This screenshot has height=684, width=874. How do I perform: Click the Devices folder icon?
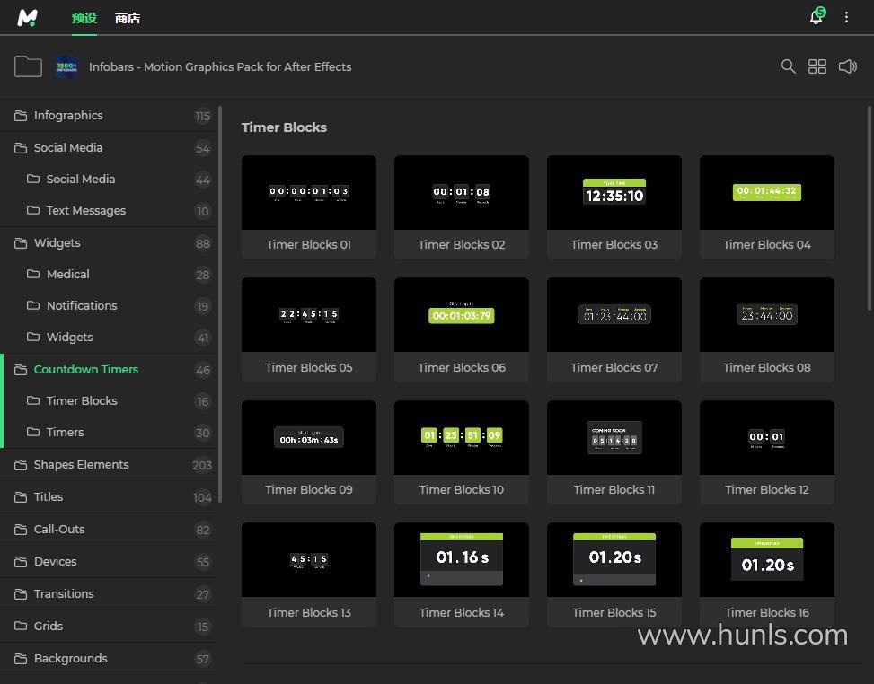point(21,561)
